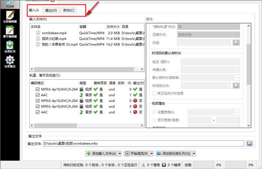Click the file icon beside ncmbdeee.mp4
This screenshot has height=169, width=262.
38,33
